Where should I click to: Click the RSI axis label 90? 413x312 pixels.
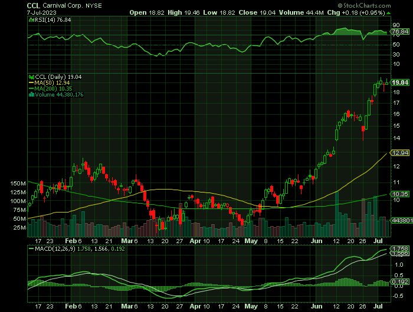tap(396, 25)
